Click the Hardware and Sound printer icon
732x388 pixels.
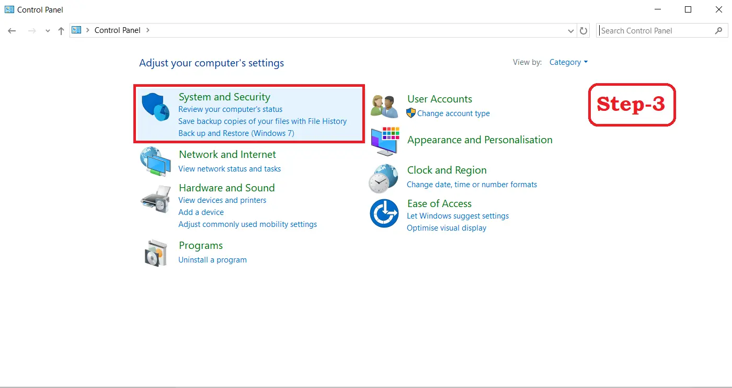coord(156,198)
